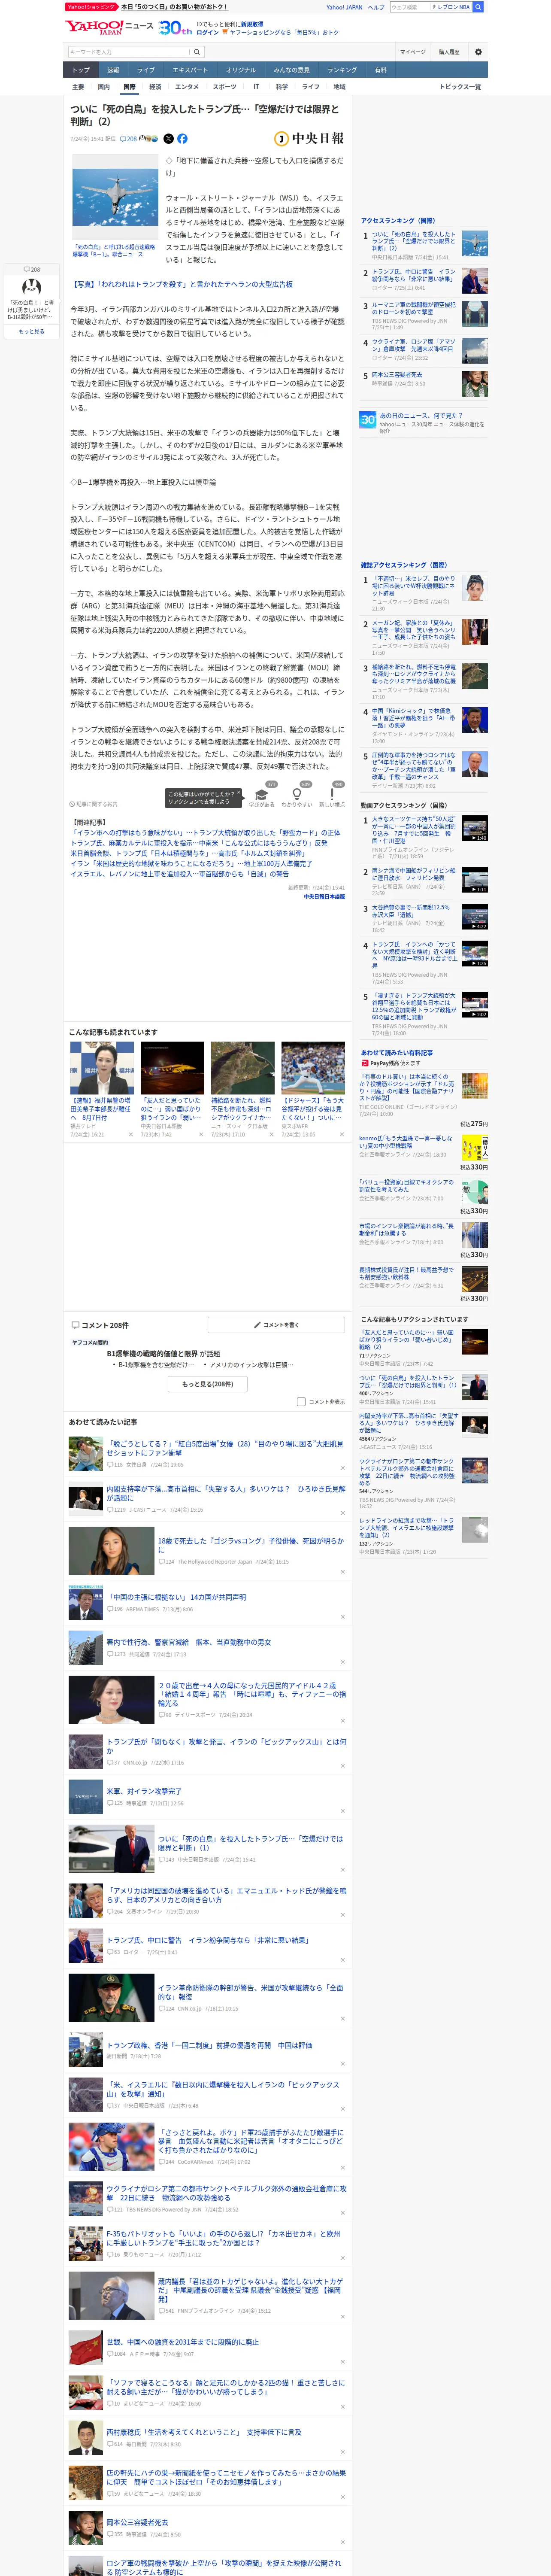The width and height of the screenshot is (551, 2576).
Task: Submit the top-right web search button
Action: (x=478, y=7)
